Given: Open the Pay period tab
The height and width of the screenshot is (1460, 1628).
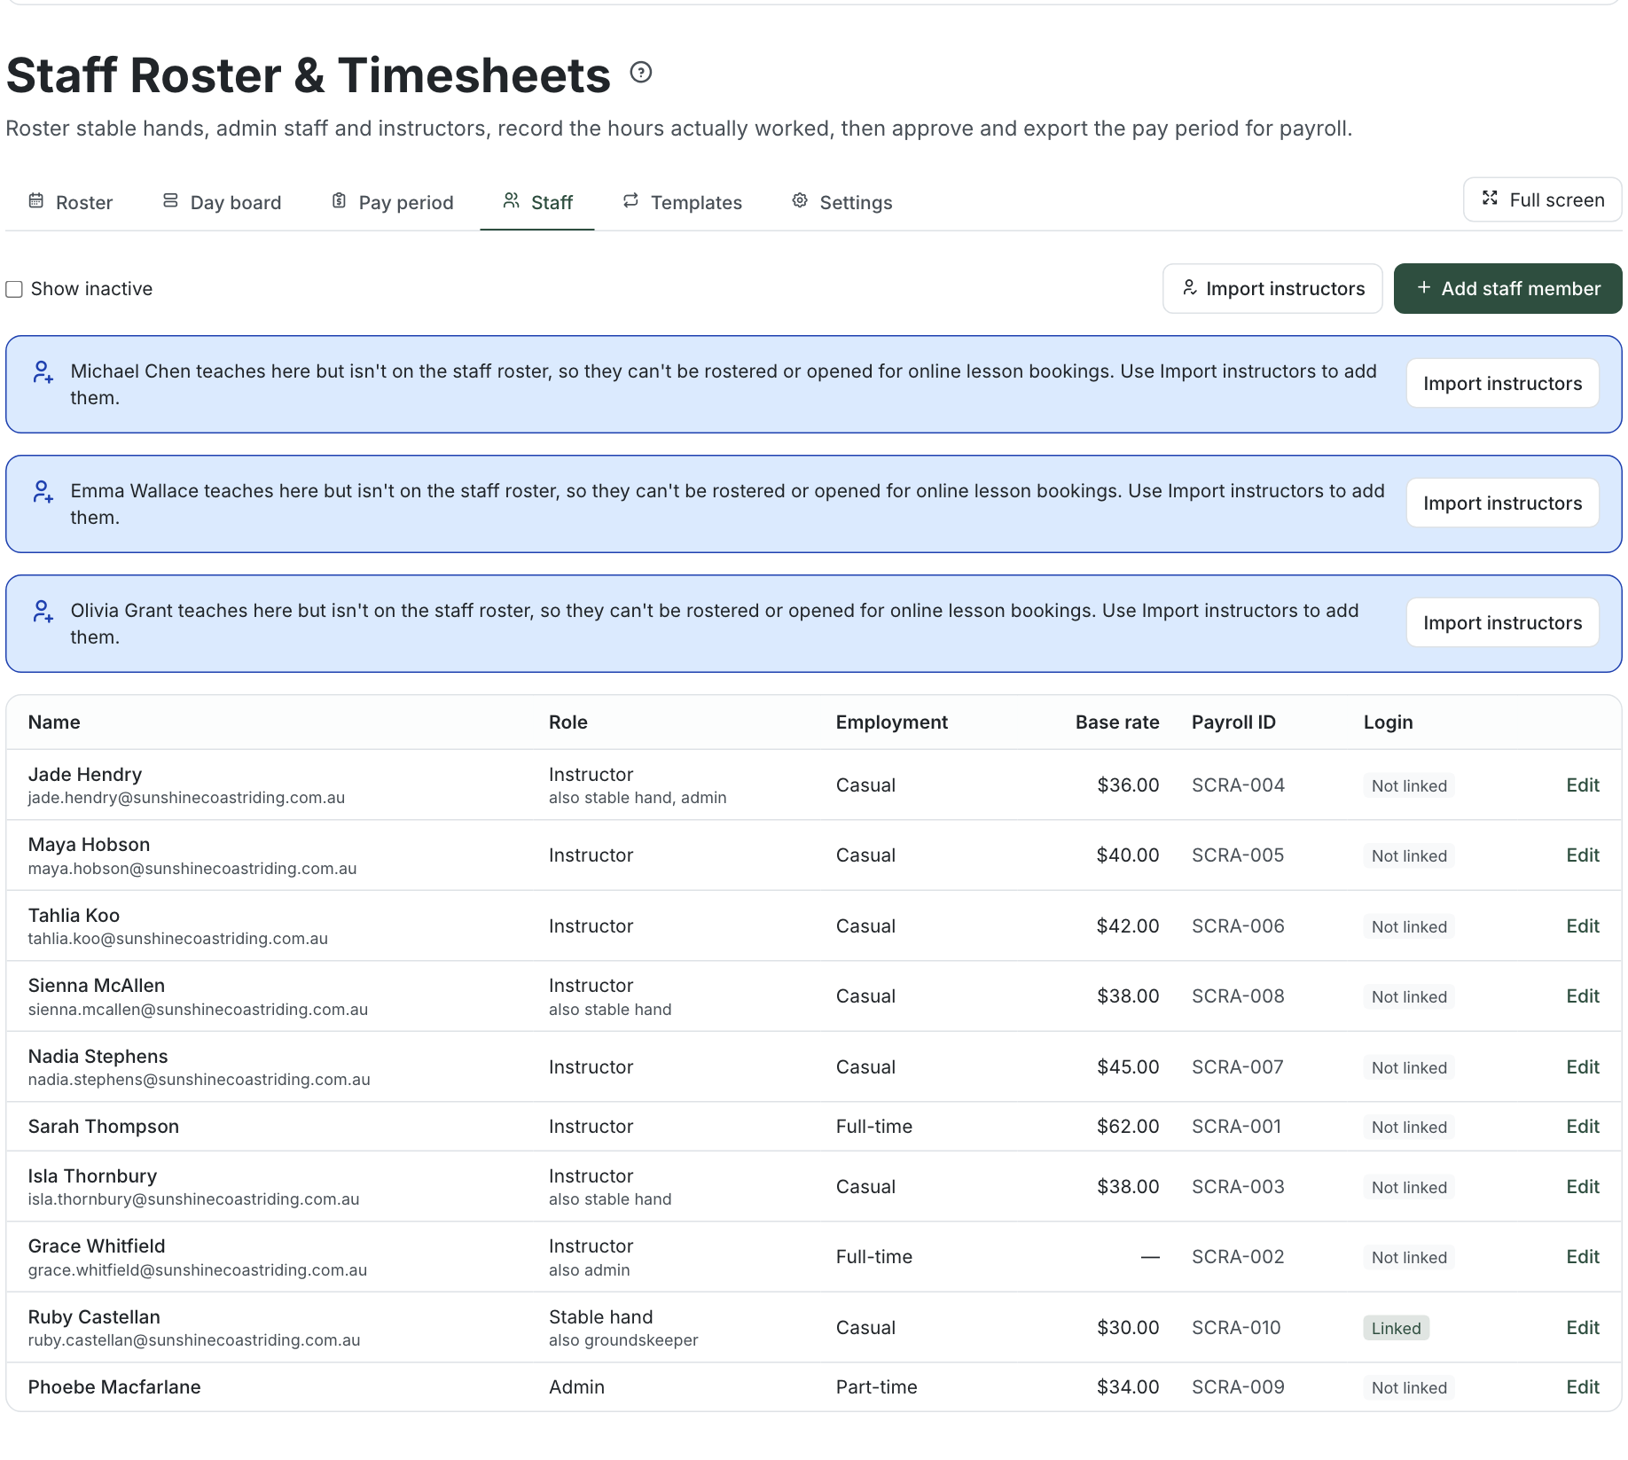Looking at the screenshot, I should (x=393, y=202).
